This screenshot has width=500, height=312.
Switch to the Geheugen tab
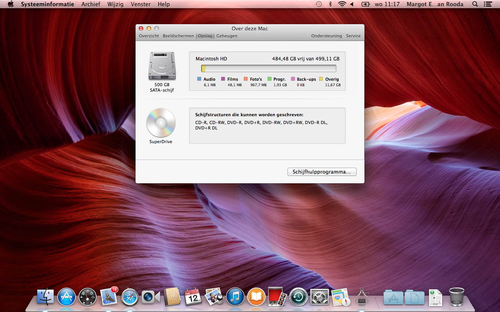[227, 36]
